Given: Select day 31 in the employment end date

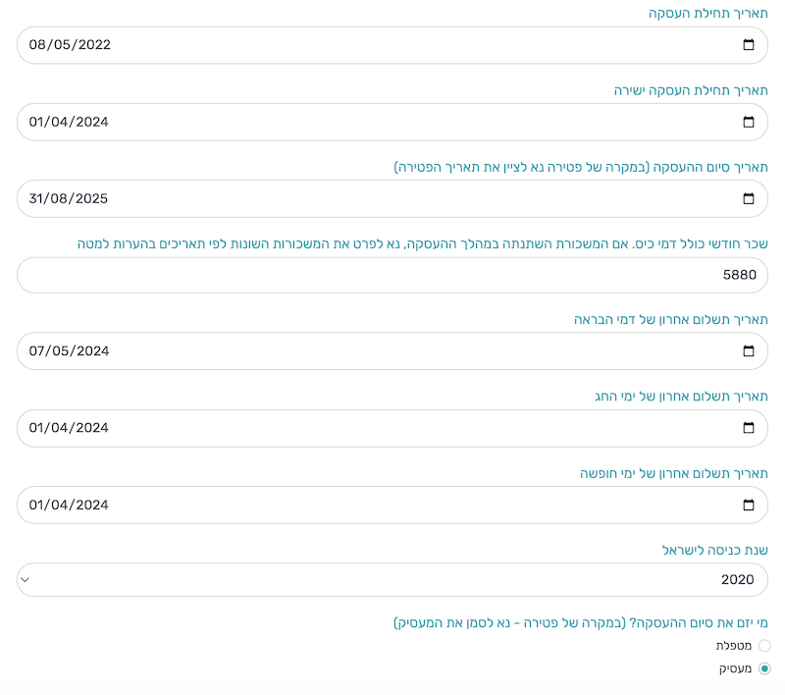Looking at the screenshot, I should tap(38, 198).
